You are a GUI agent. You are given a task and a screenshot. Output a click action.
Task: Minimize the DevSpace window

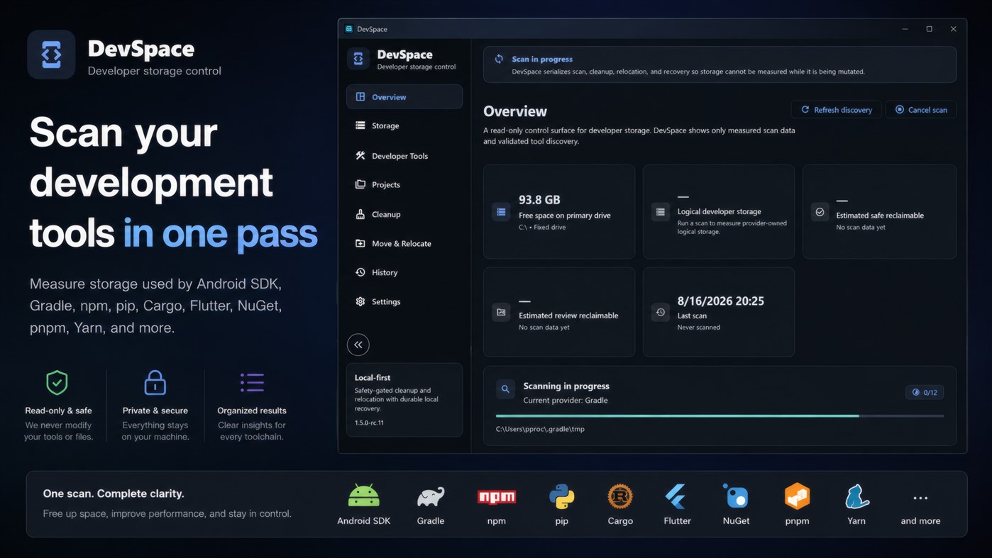pos(905,29)
